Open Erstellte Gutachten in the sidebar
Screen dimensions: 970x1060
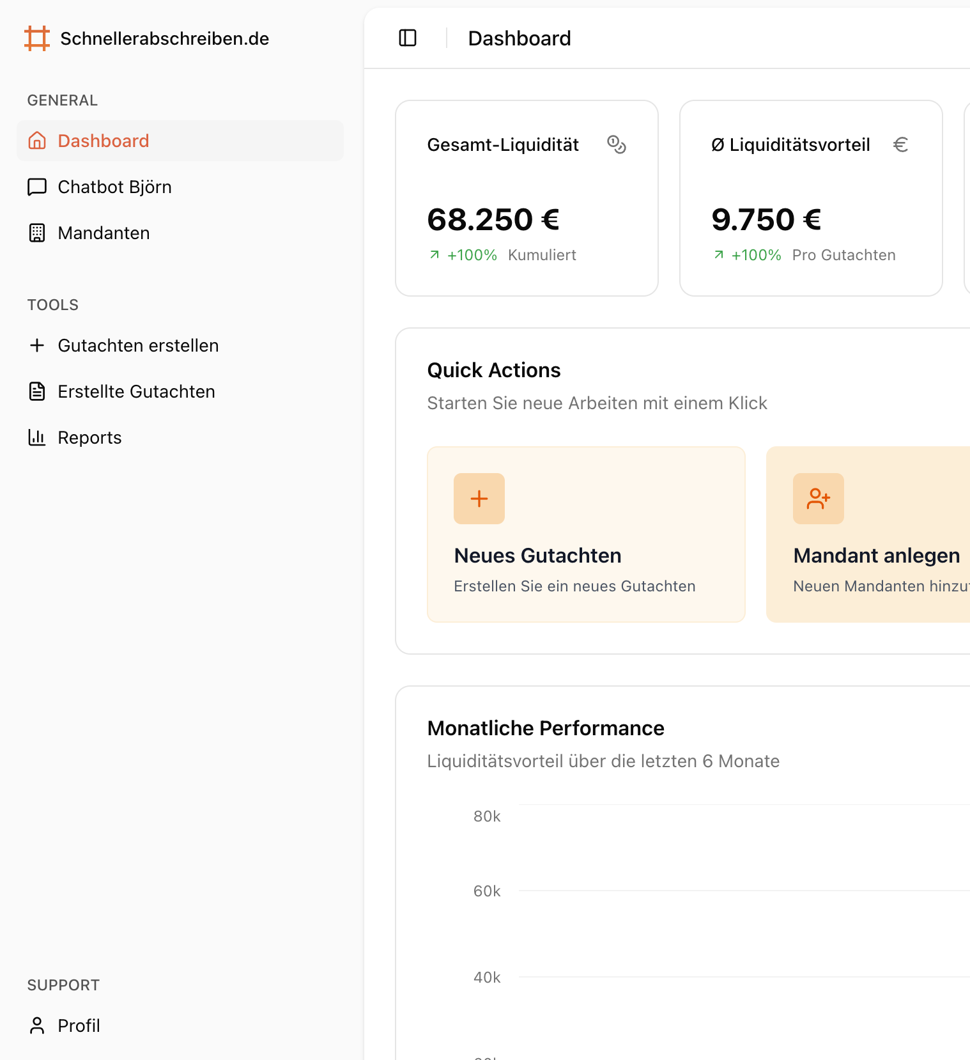tap(136, 391)
